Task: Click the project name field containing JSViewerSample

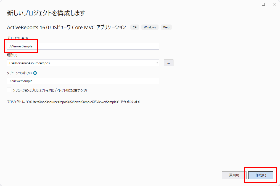Action: (x=83, y=46)
